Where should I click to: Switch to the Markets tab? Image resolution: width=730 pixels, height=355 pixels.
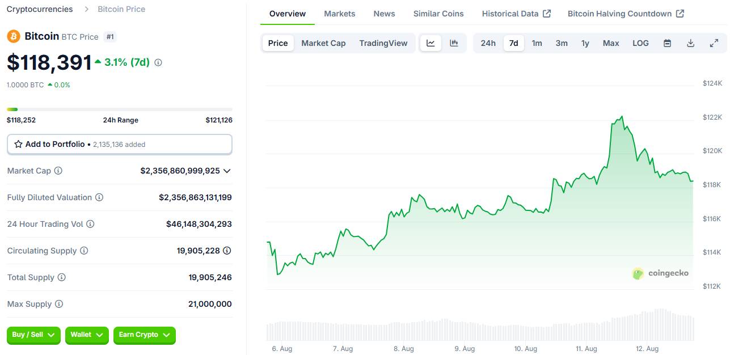(340, 14)
